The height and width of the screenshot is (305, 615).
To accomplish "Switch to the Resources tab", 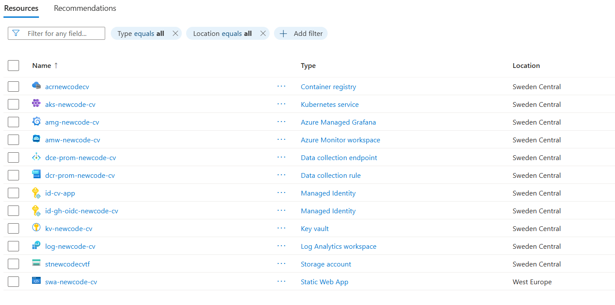I will tap(21, 8).
